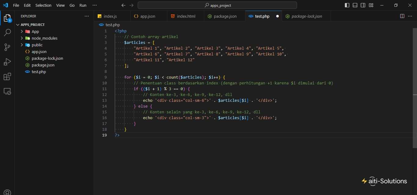The image size is (417, 195).
Task: Switch to the index.html tab
Action: tap(186, 16)
